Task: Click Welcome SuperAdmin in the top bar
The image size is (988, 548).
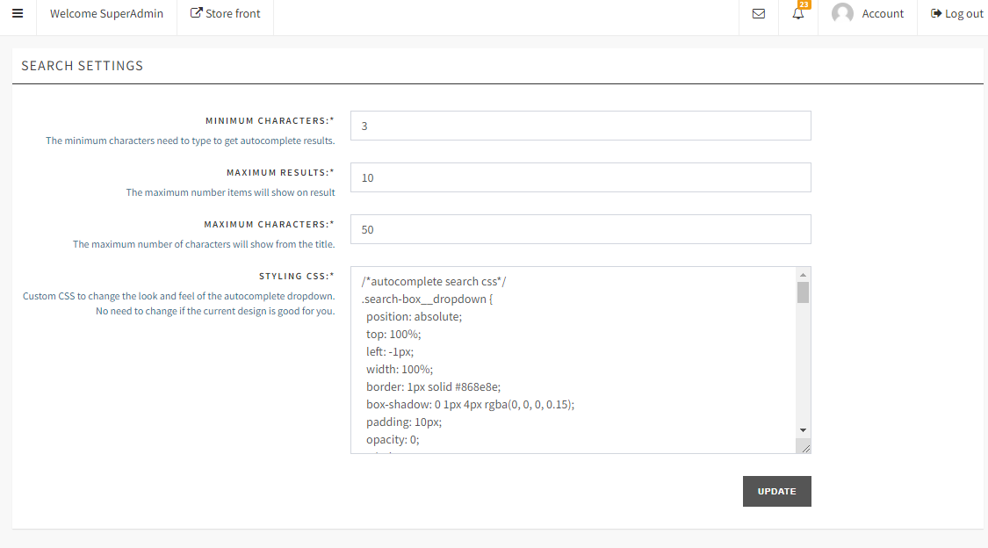Action: point(106,14)
